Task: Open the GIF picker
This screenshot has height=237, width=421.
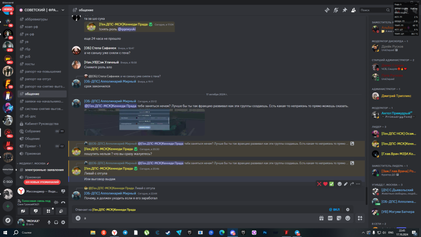Action: pyautogui.click(x=330, y=218)
